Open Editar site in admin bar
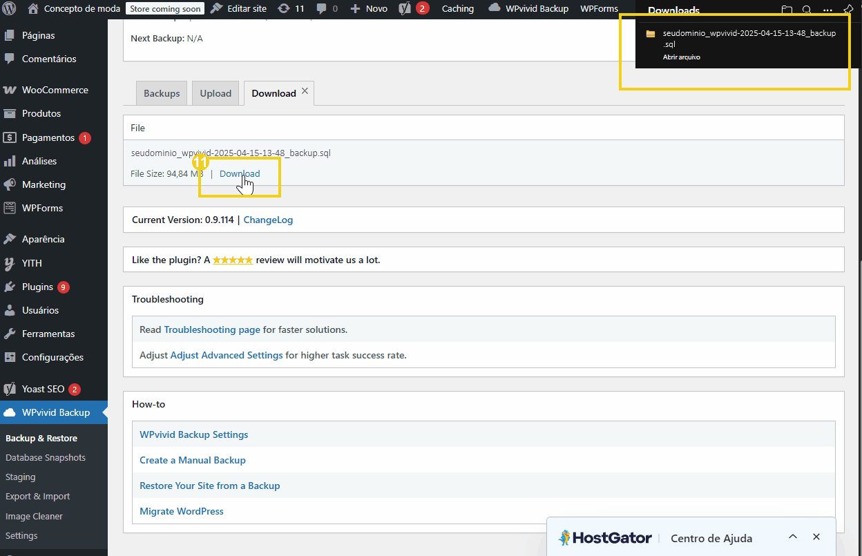The width and height of the screenshot is (862, 556). pyautogui.click(x=239, y=9)
